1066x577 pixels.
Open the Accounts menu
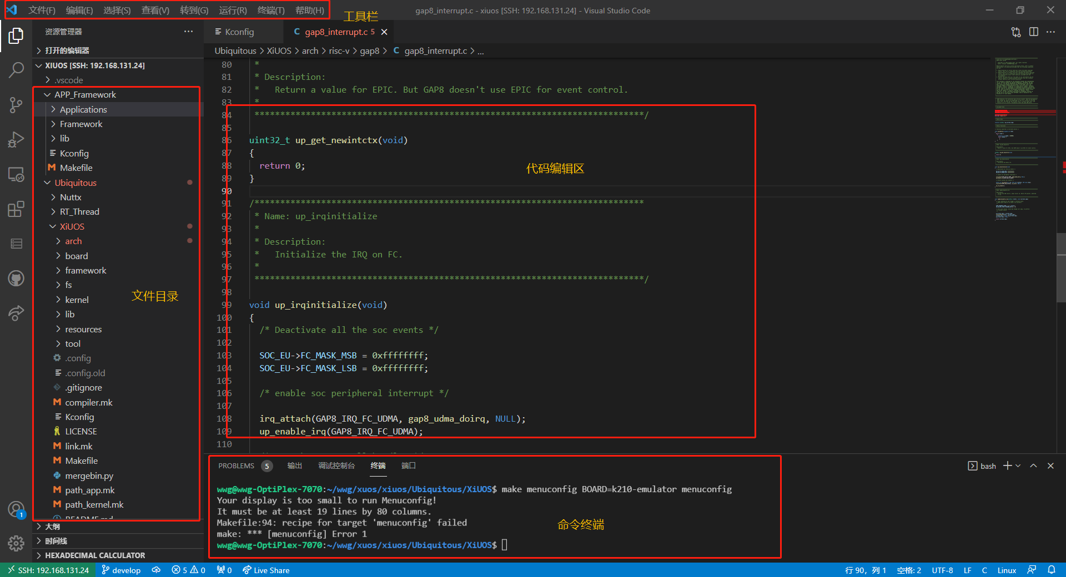pos(16,509)
